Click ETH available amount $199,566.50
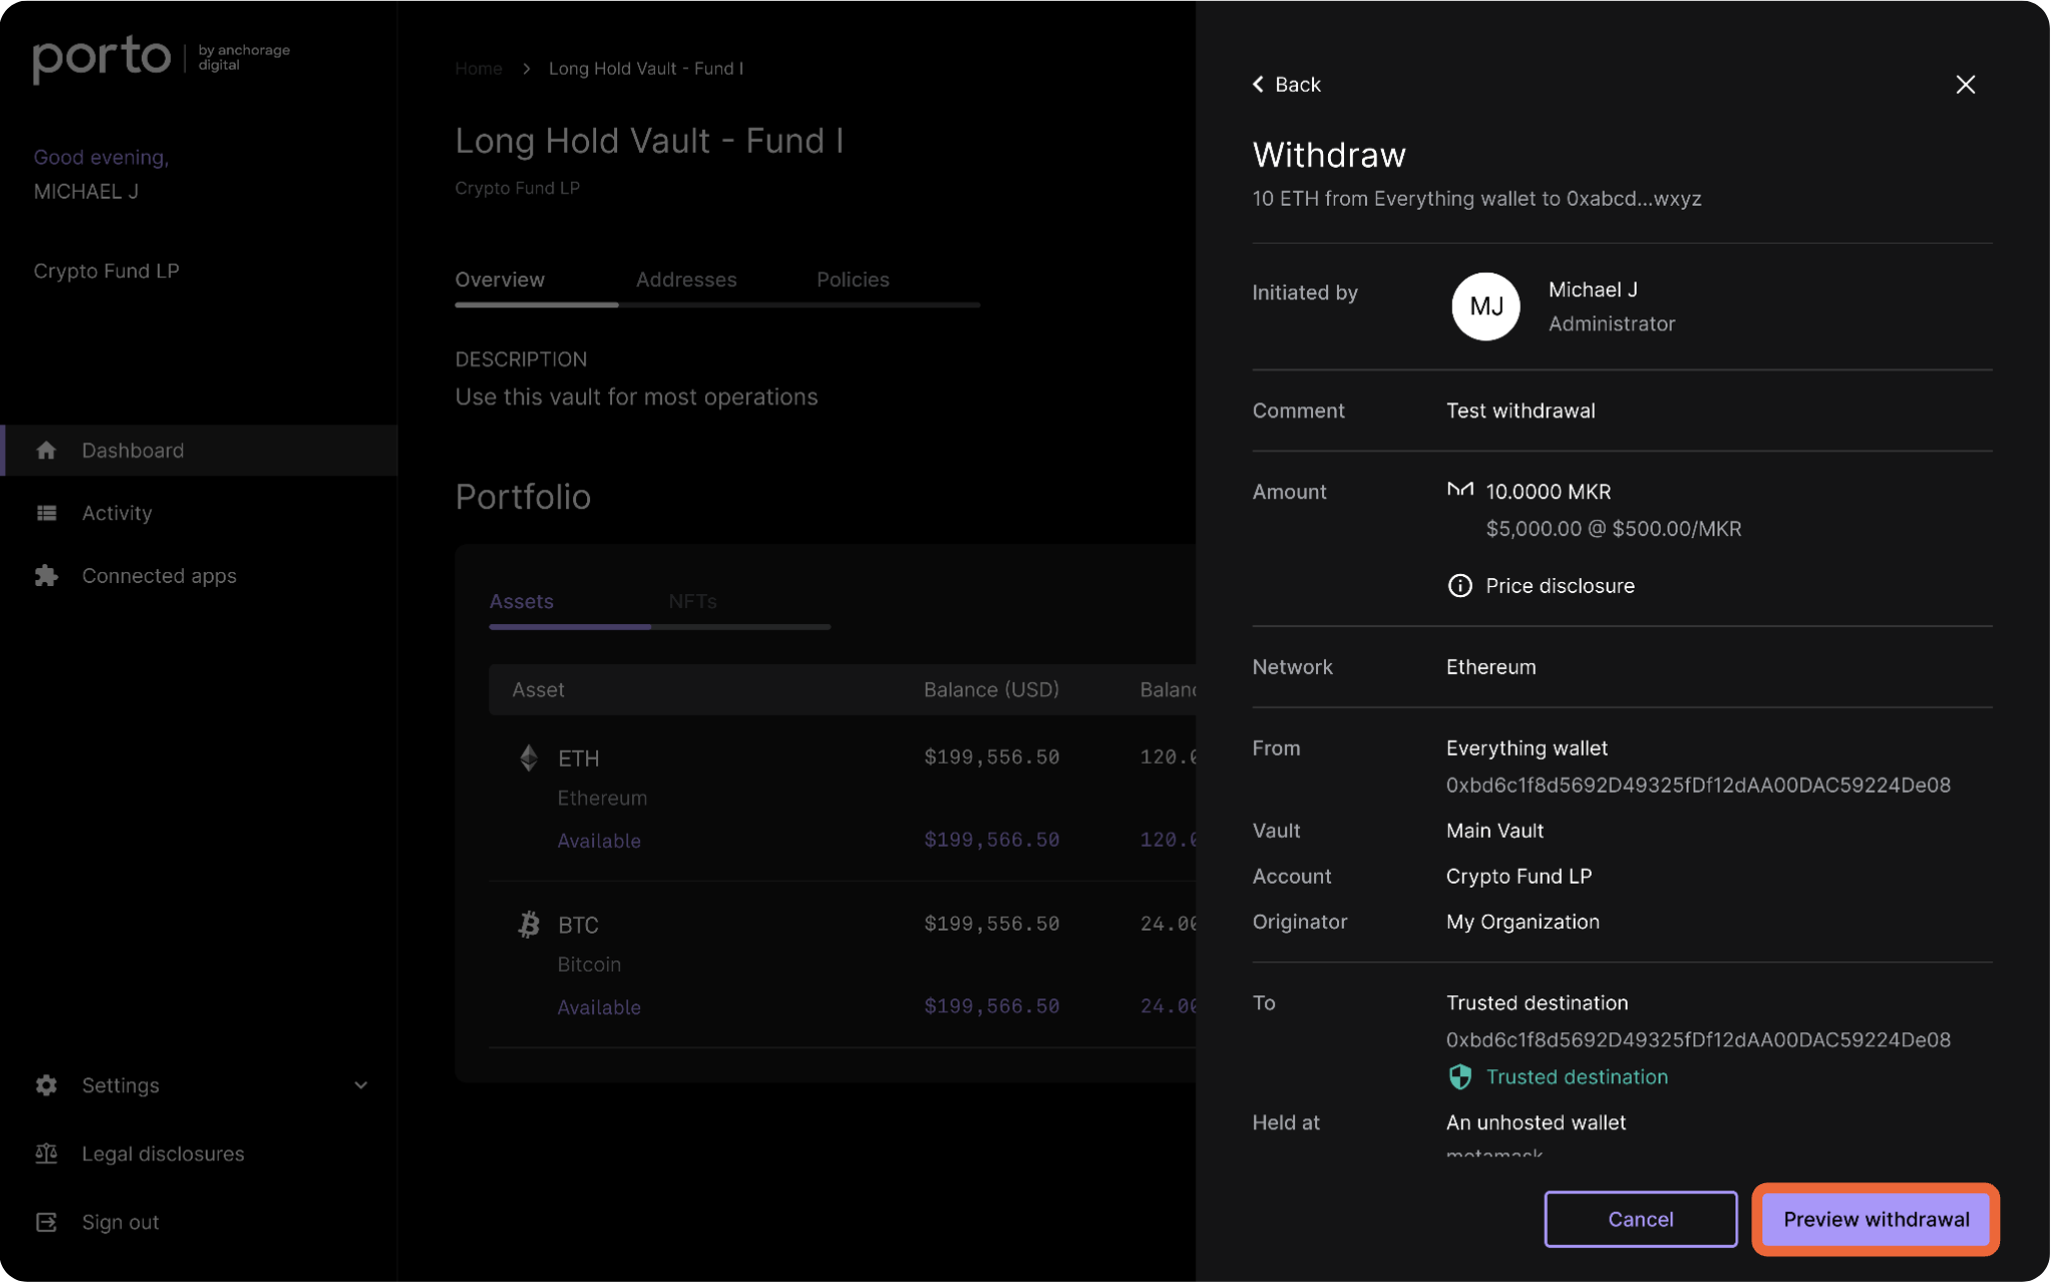The height and width of the screenshot is (1282, 2053). coord(992,841)
